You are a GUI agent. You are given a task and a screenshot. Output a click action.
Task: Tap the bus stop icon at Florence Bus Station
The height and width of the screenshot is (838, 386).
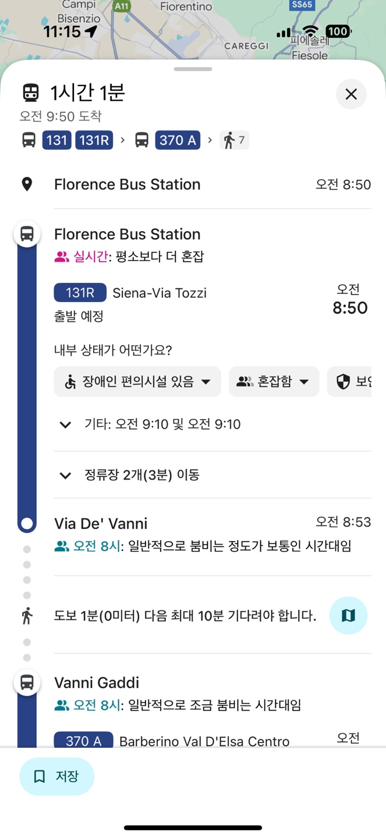click(x=27, y=234)
